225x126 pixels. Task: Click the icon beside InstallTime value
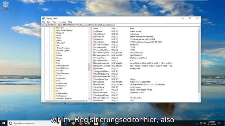(x=94, y=85)
